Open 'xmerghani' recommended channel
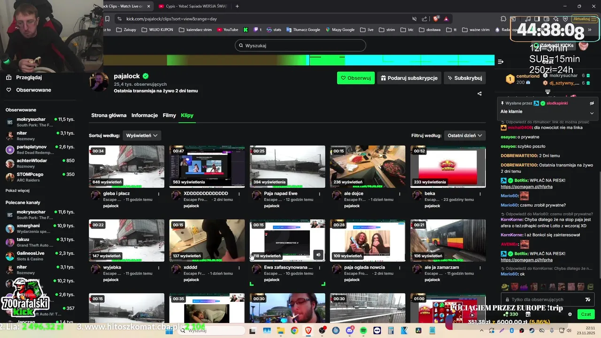This screenshot has width=601, height=338. (40, 228)
